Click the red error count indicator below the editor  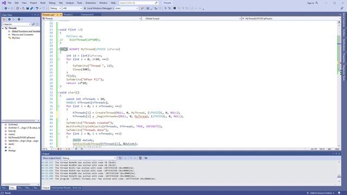(59, 149)
